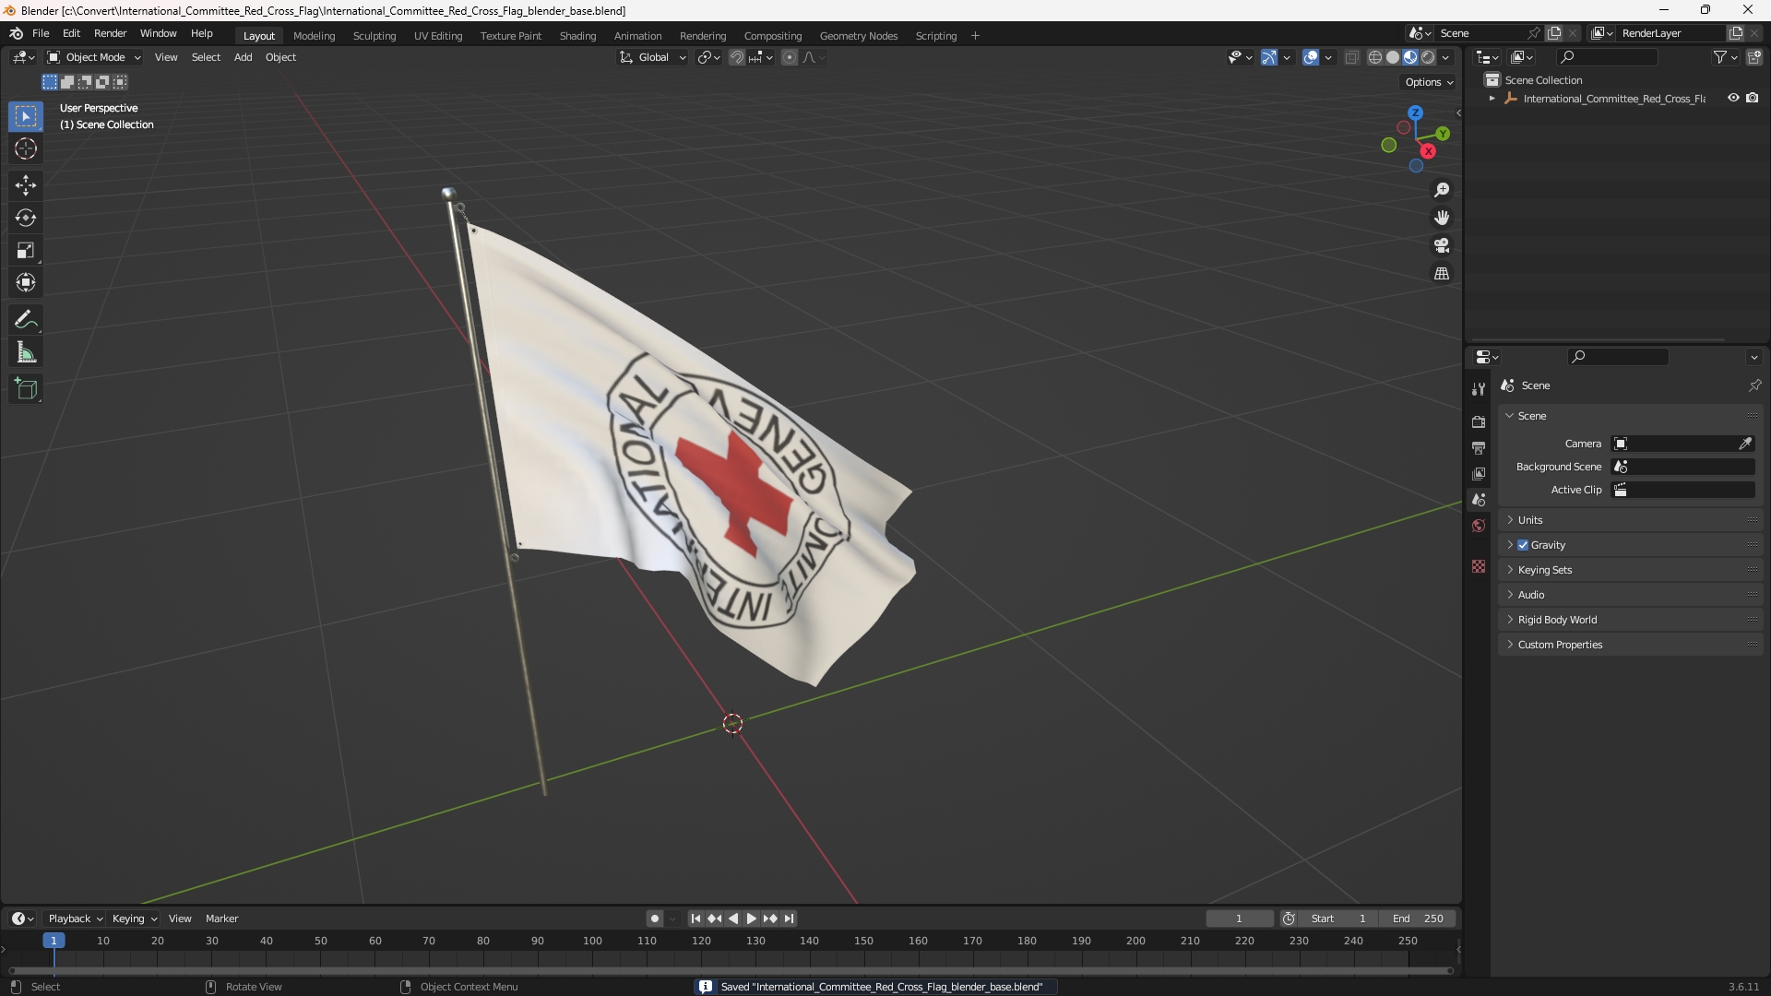Viewport: 1771px width, 996px height.
Task: Open the Global orientation dropdown
Action: click(653, 57)
